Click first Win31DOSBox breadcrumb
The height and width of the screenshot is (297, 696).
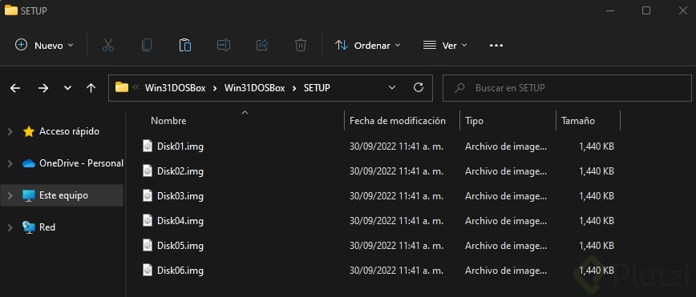coord(176,88)
